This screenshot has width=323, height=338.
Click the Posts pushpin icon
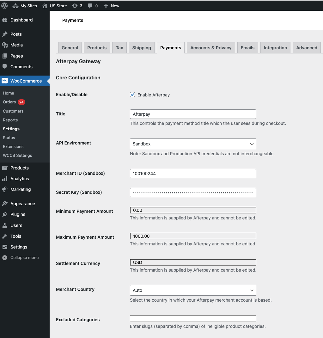(5, 34)
